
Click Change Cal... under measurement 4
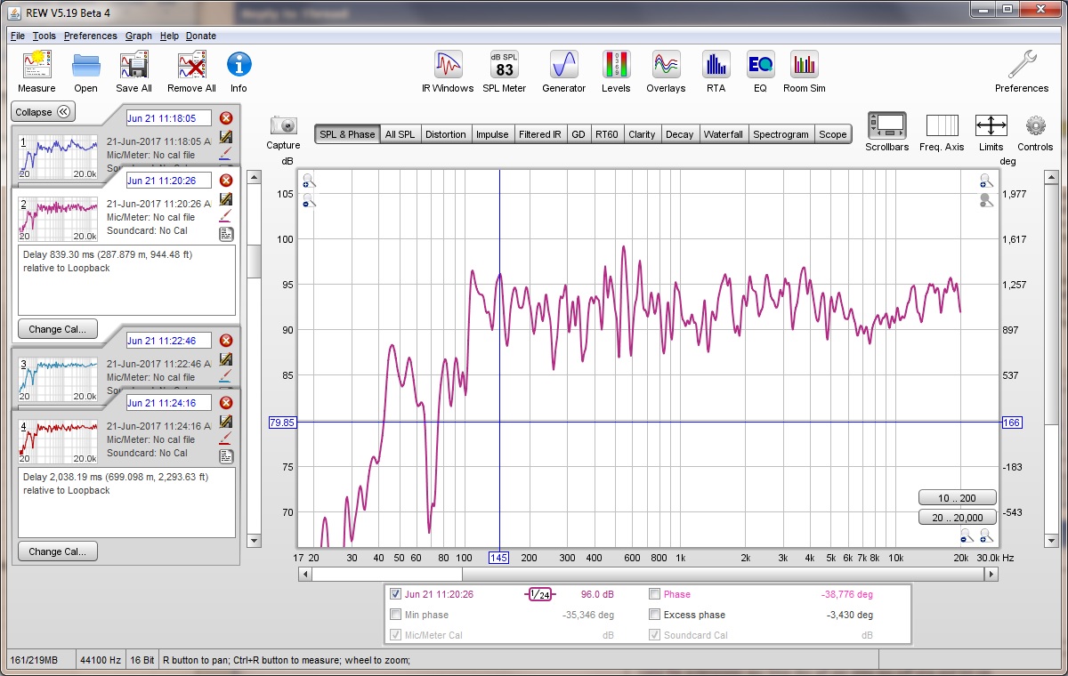pyautogui.click(x=57, y=551)
